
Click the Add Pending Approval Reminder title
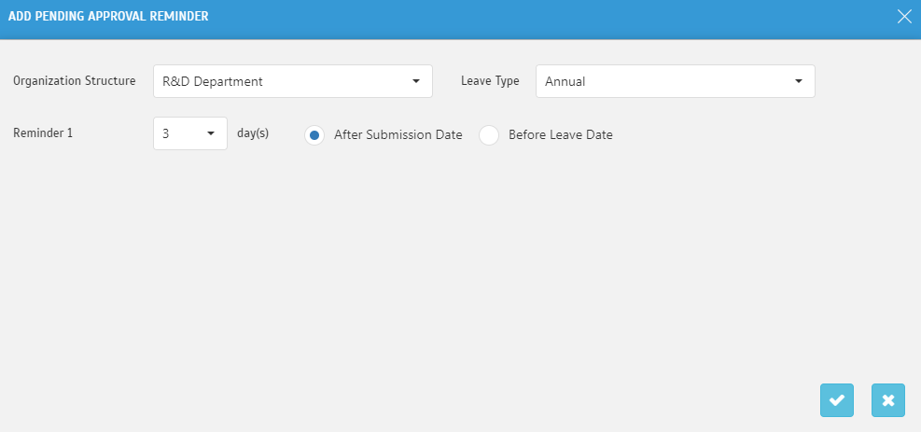[108, 17]
